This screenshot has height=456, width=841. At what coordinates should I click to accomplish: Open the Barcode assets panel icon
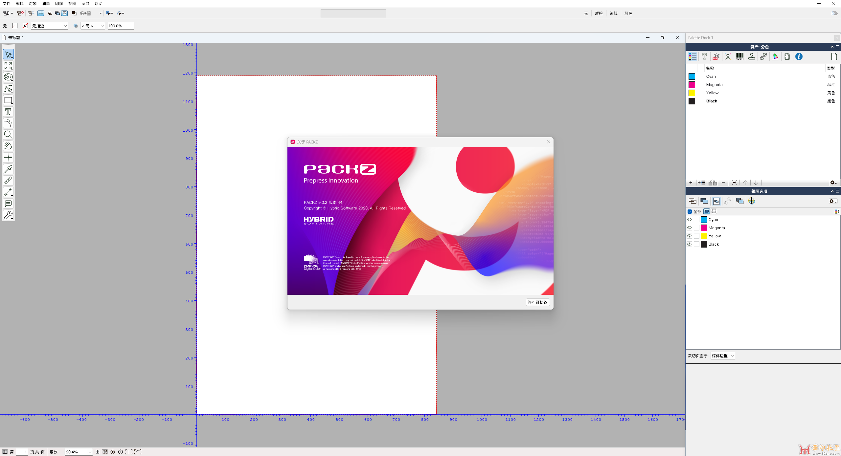tap(739, 57)
